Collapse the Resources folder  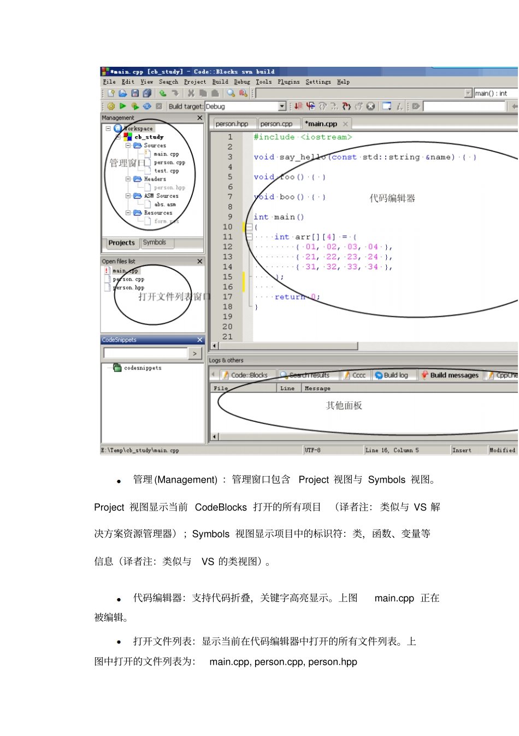pyautogui.click(x=128, y=213)
